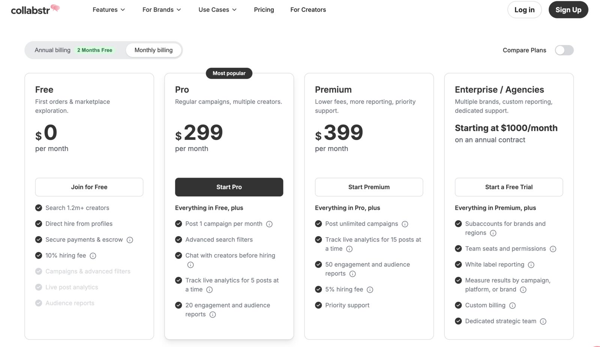The height and width of the screenshot is (347, 600).
Task: Click the Most popular badge
Action: click(229, 73)
